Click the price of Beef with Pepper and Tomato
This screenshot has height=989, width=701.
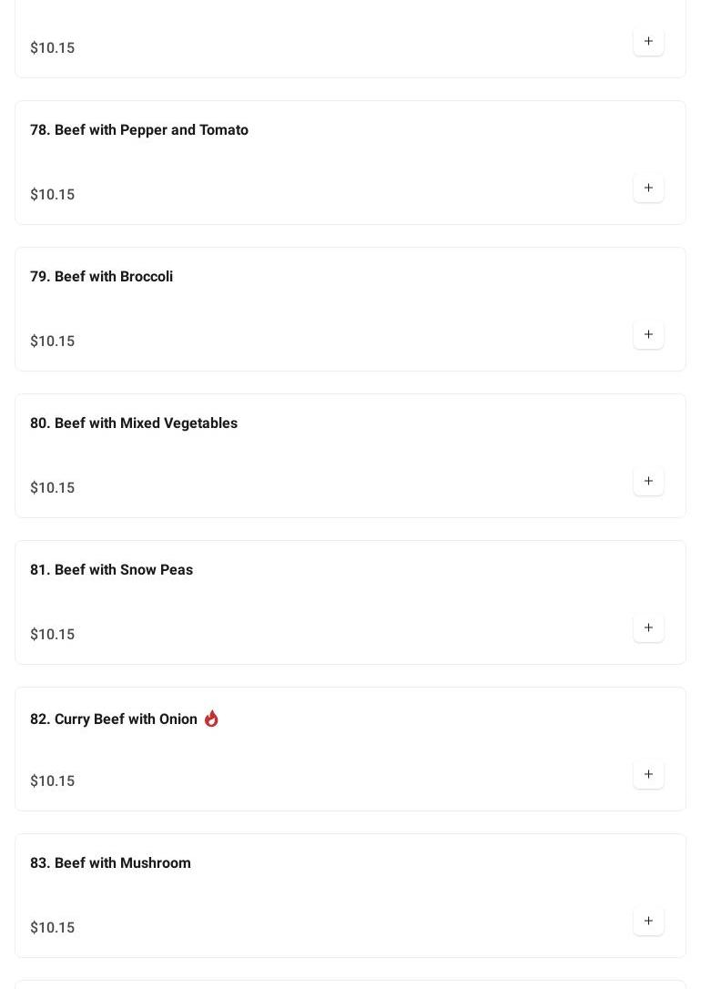53,195
